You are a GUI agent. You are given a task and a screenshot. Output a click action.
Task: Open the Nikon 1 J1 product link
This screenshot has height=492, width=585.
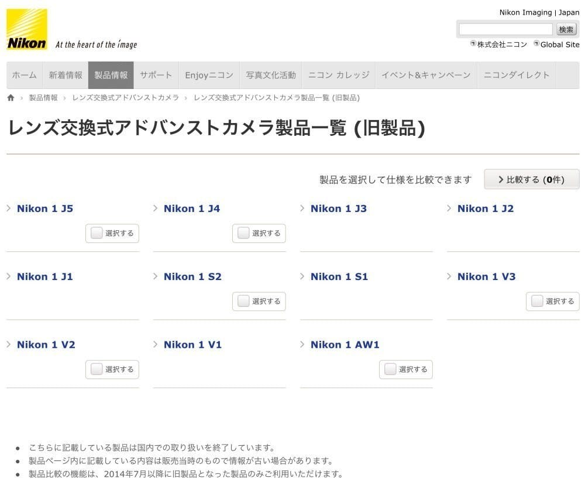point(45,276)
